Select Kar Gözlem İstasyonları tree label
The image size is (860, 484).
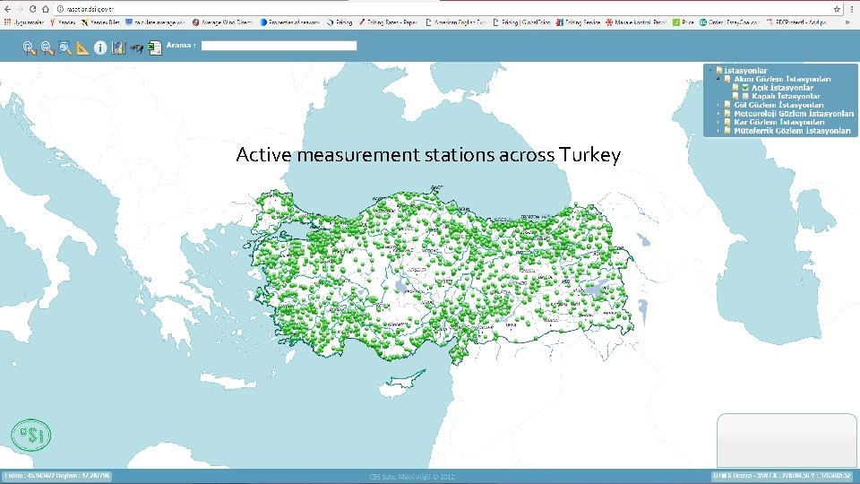779,122
